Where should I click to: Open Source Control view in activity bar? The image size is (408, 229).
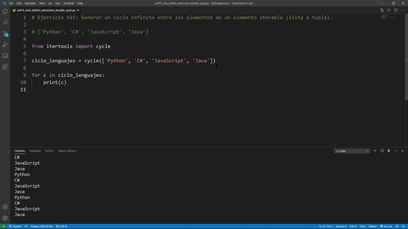point(5,34)
